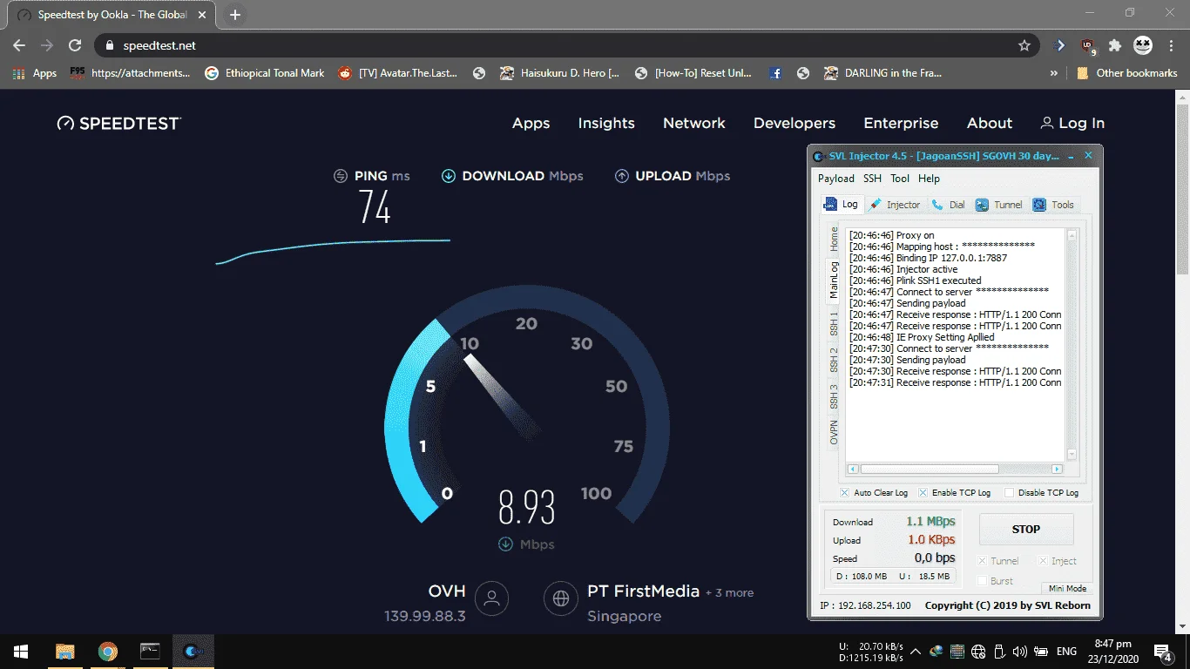The height and width of the screenshot is (669, 1190).
Task: Click the STOP button in SVL Injector
Action: pos(1026,529)
